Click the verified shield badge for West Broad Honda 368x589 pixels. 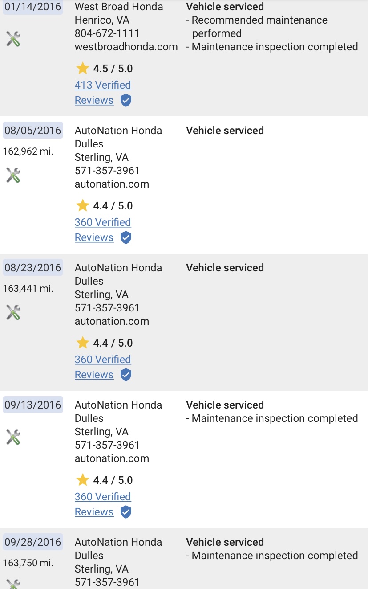click(126, 101)
